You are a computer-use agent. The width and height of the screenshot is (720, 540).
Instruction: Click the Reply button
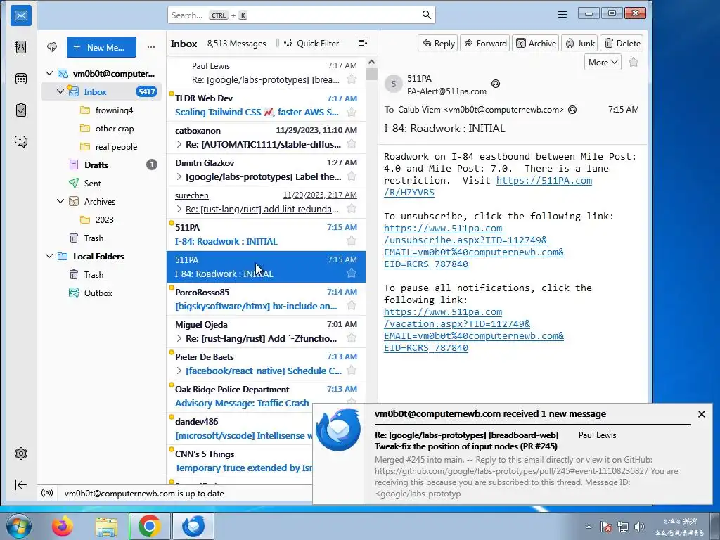pos(437,43)
